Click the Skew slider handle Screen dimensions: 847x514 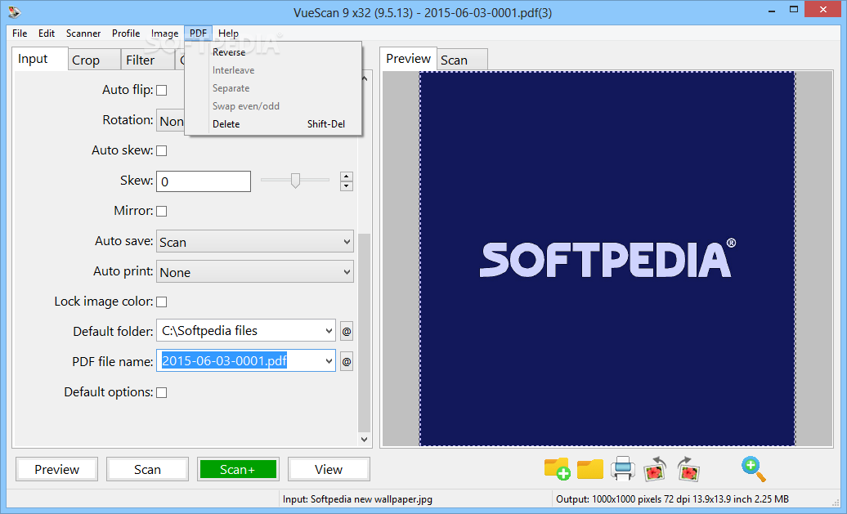(x=295, y=181)
